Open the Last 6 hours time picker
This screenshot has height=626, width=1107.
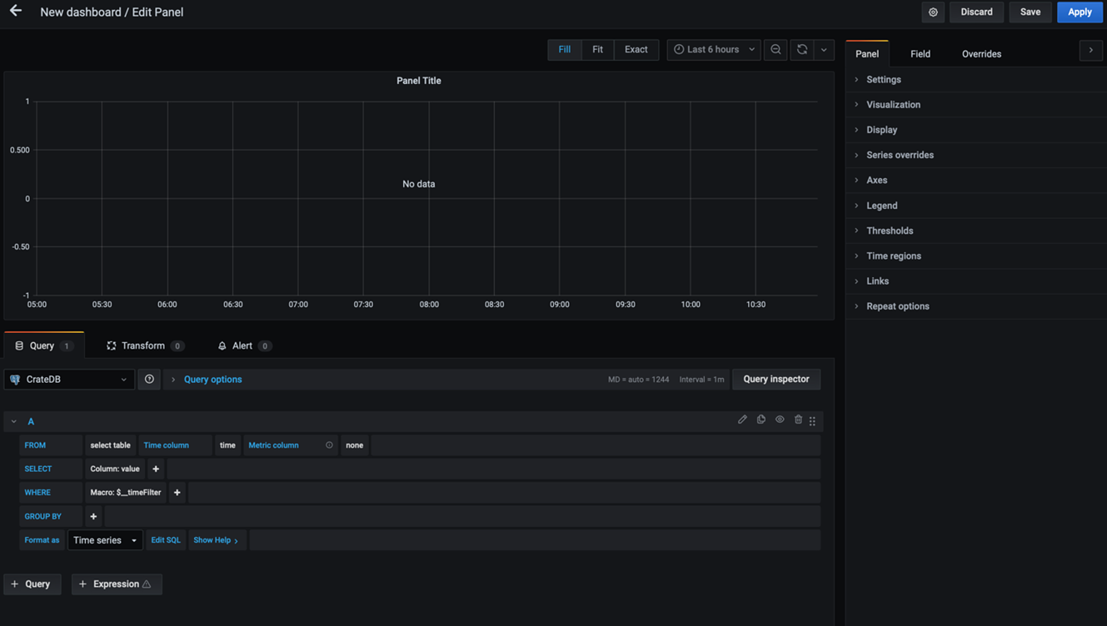714,50
